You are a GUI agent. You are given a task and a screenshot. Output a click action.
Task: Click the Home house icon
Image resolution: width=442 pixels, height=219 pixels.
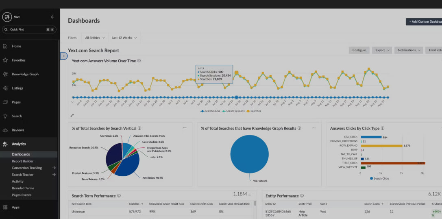coord(5,46)
